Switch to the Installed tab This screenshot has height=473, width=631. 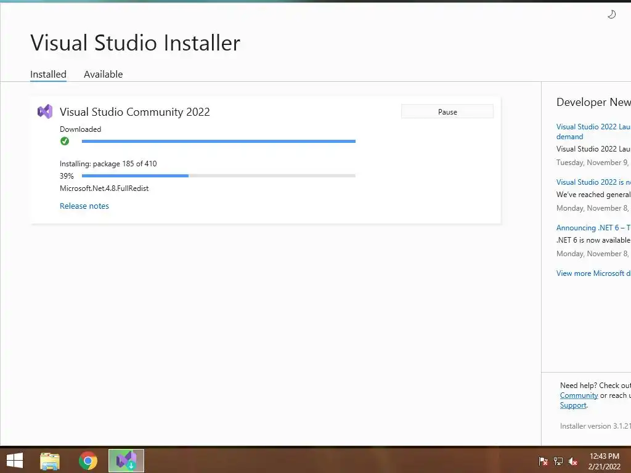pos(48,75)
